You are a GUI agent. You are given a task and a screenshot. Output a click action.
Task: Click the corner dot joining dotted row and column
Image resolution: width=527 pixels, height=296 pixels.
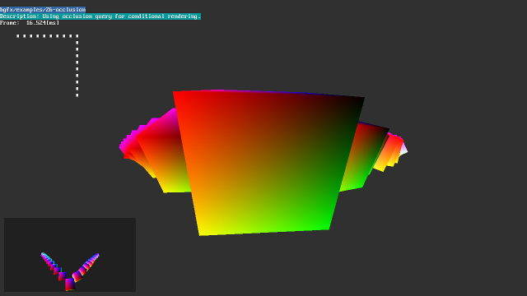point(77,36)
